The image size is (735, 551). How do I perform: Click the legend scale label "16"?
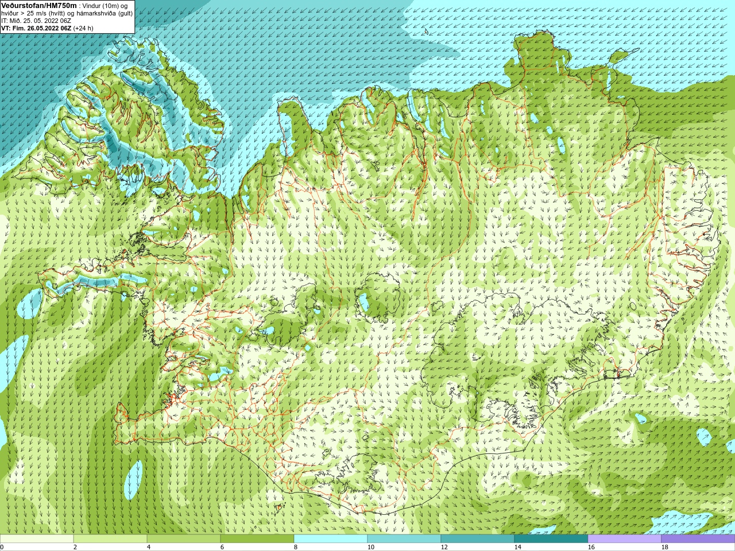pyautogui.click(x=591, y=547)
